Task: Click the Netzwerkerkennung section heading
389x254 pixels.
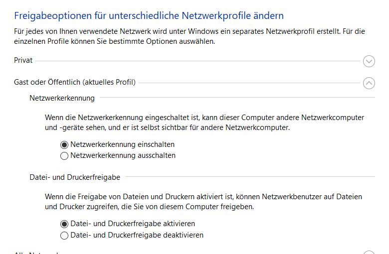Action: tap(62, 98)
